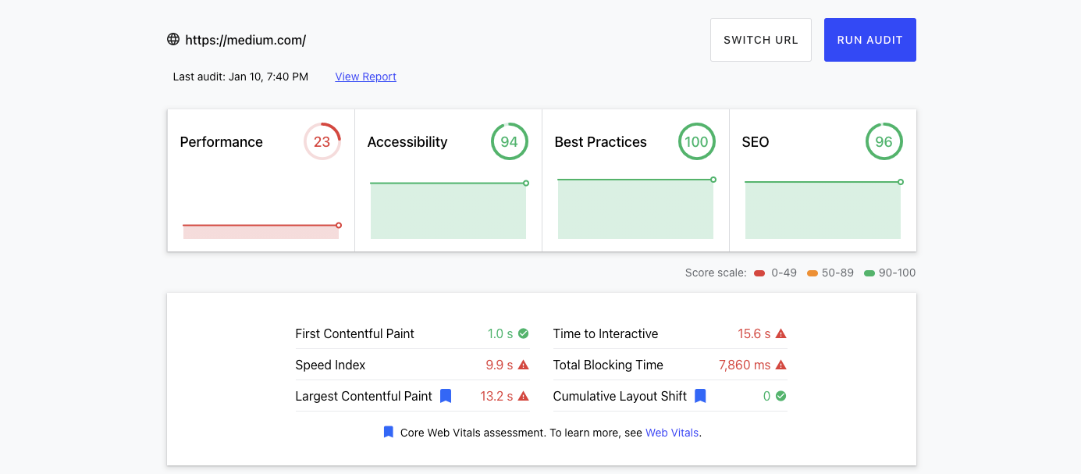
Task: Click the green check for Cumulative Layout Shift
Action: coord(781,396)
